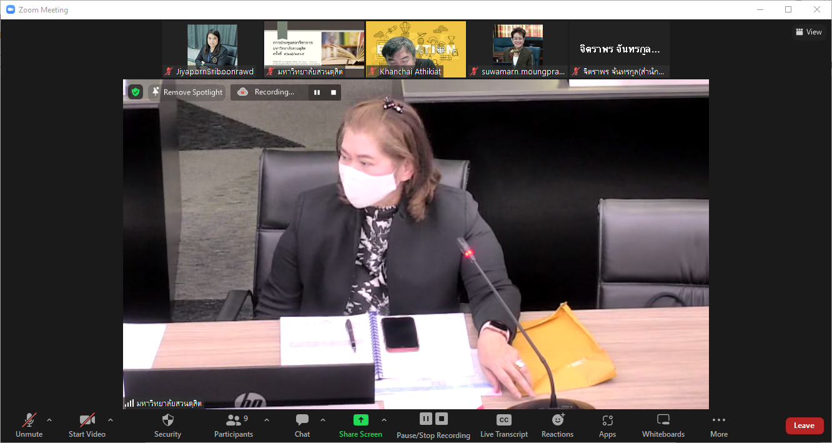The width and height of the screenshot is (832, 443).
Task: Click the green encryption shield icon
Action: (x=135, y=92)
